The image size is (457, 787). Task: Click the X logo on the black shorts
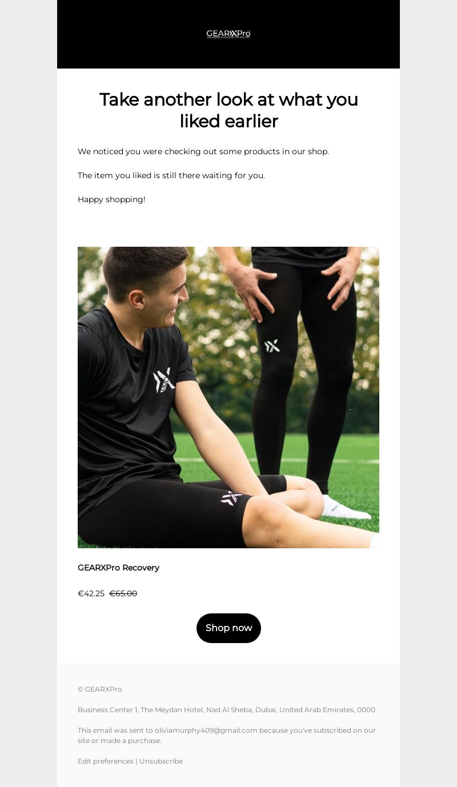(232, 498)
